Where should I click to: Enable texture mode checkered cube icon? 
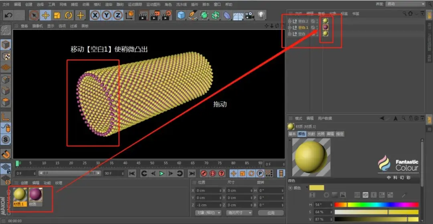(x=6, y=56)
